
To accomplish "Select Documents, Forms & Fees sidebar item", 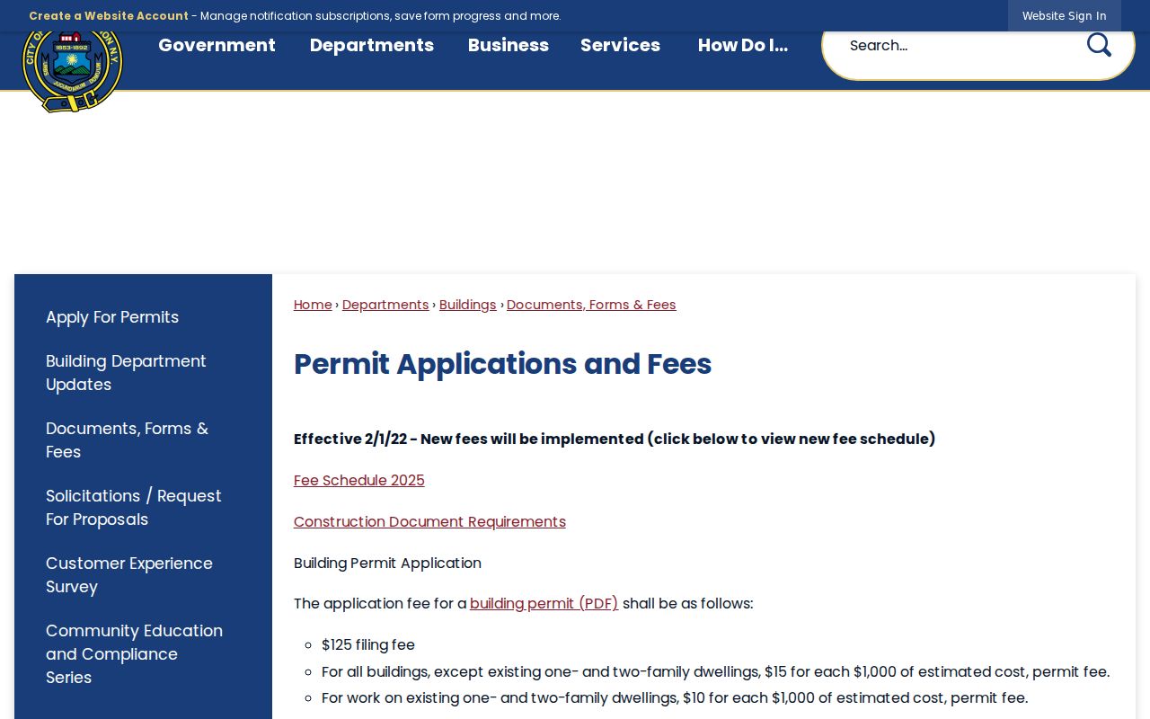I will [127, 440].
